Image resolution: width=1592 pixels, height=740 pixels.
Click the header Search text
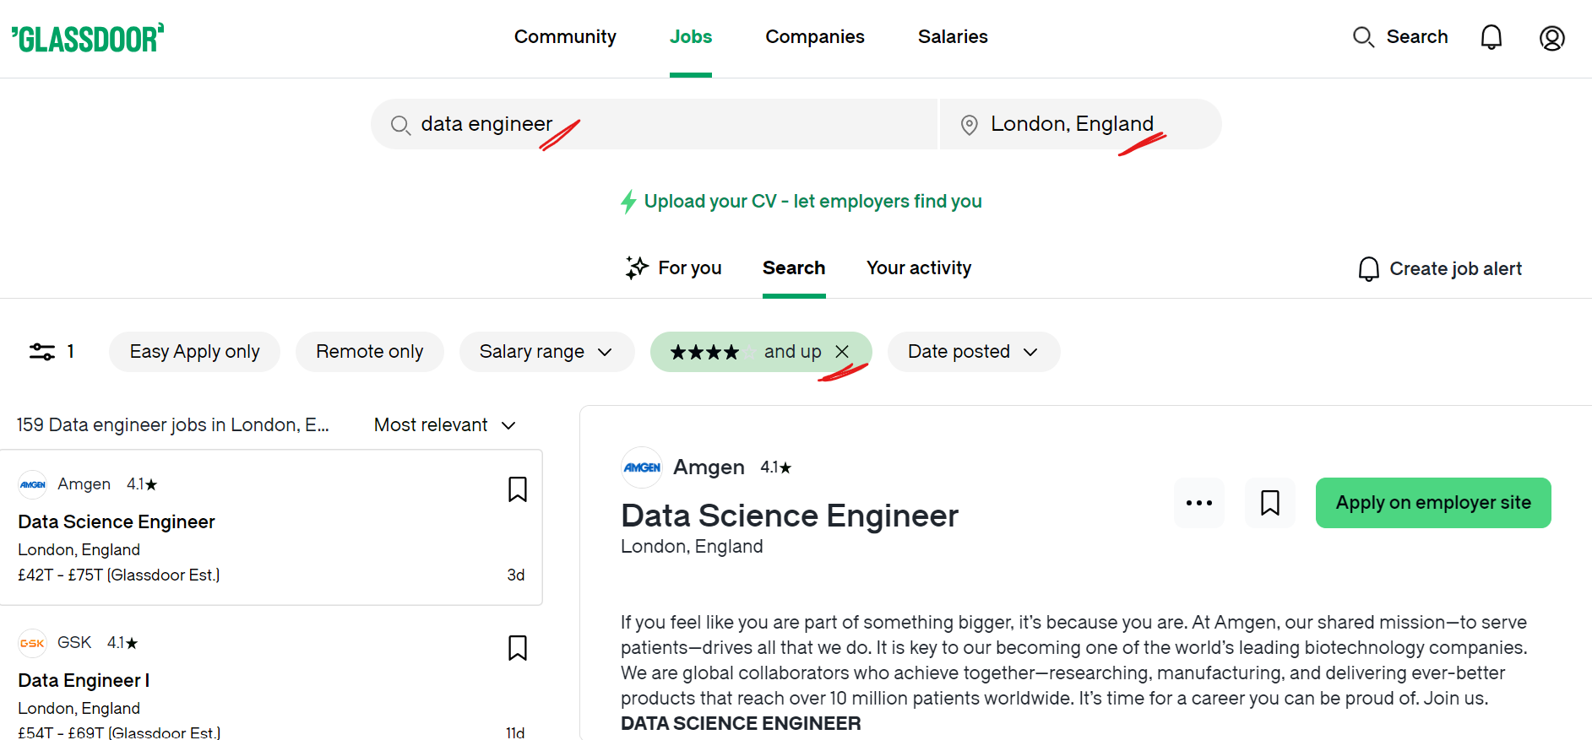(1417, 37)
